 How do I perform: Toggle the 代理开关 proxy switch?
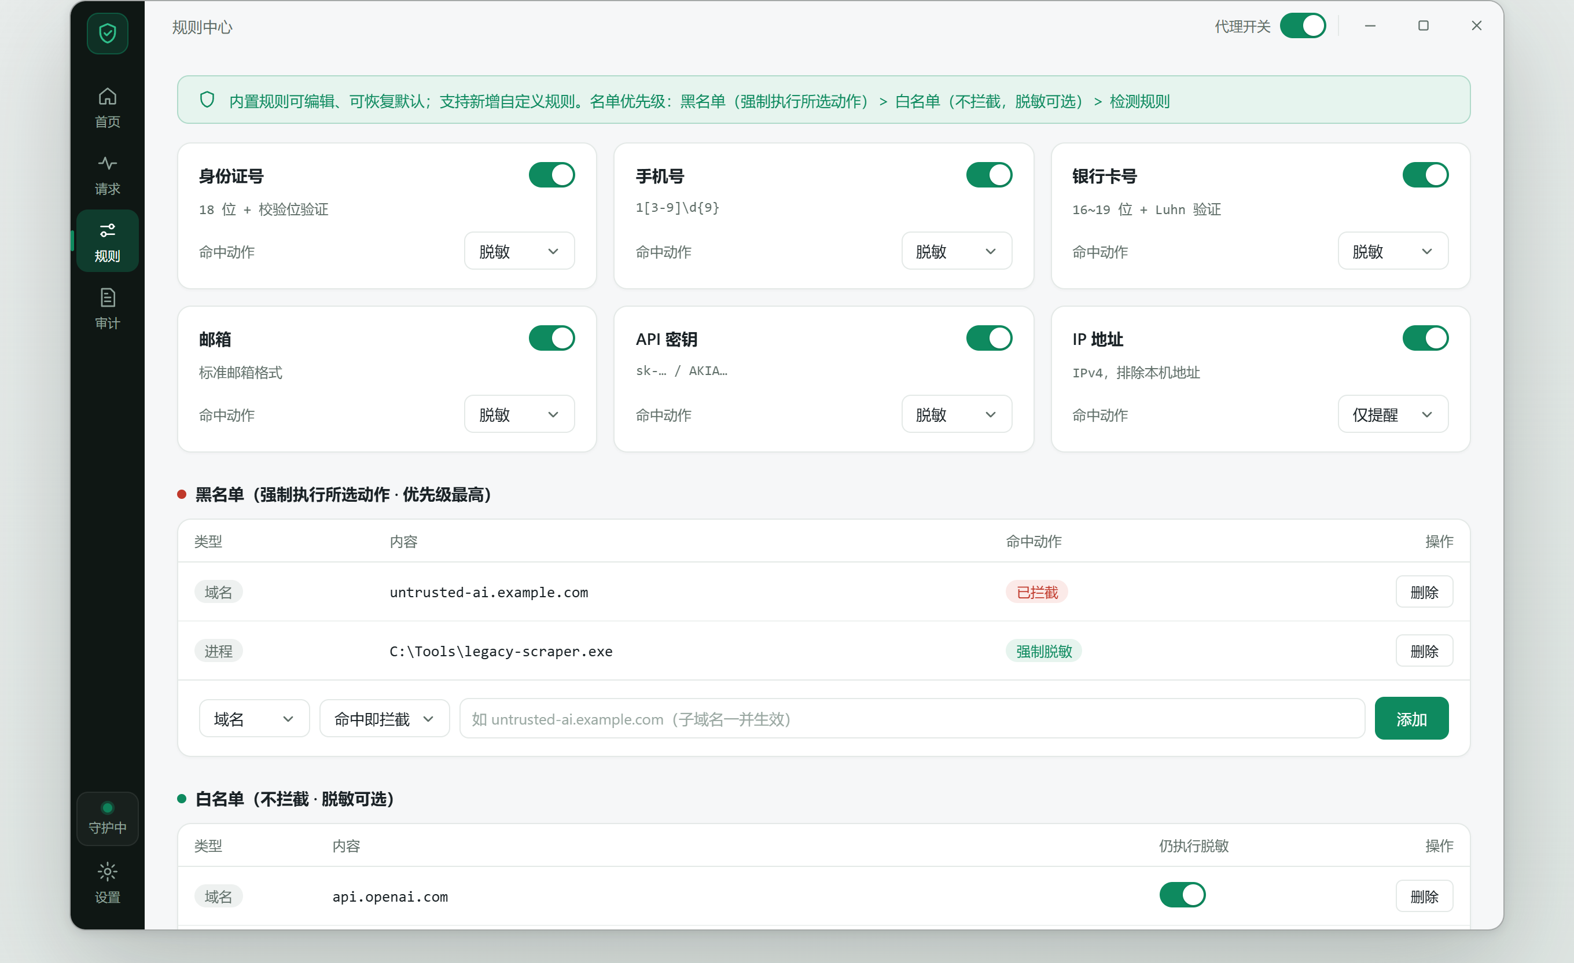(1303, 25)
